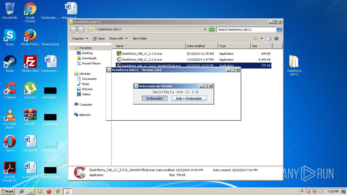Select Google Chrome desktop shortcut
This screenshot has width=347, height=195.
point(30,12)
